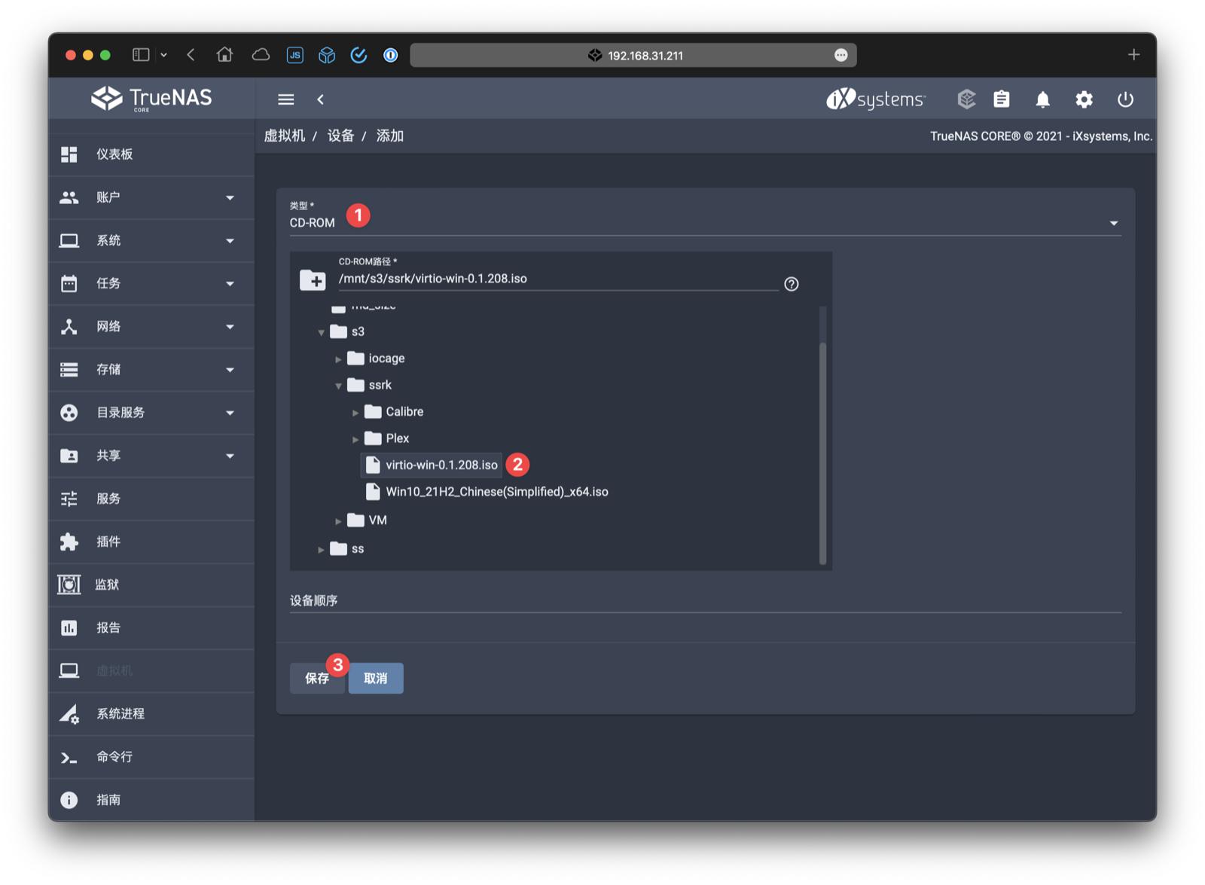
Task: Click 保存 to save the device
Action: [x=316, y=678]
